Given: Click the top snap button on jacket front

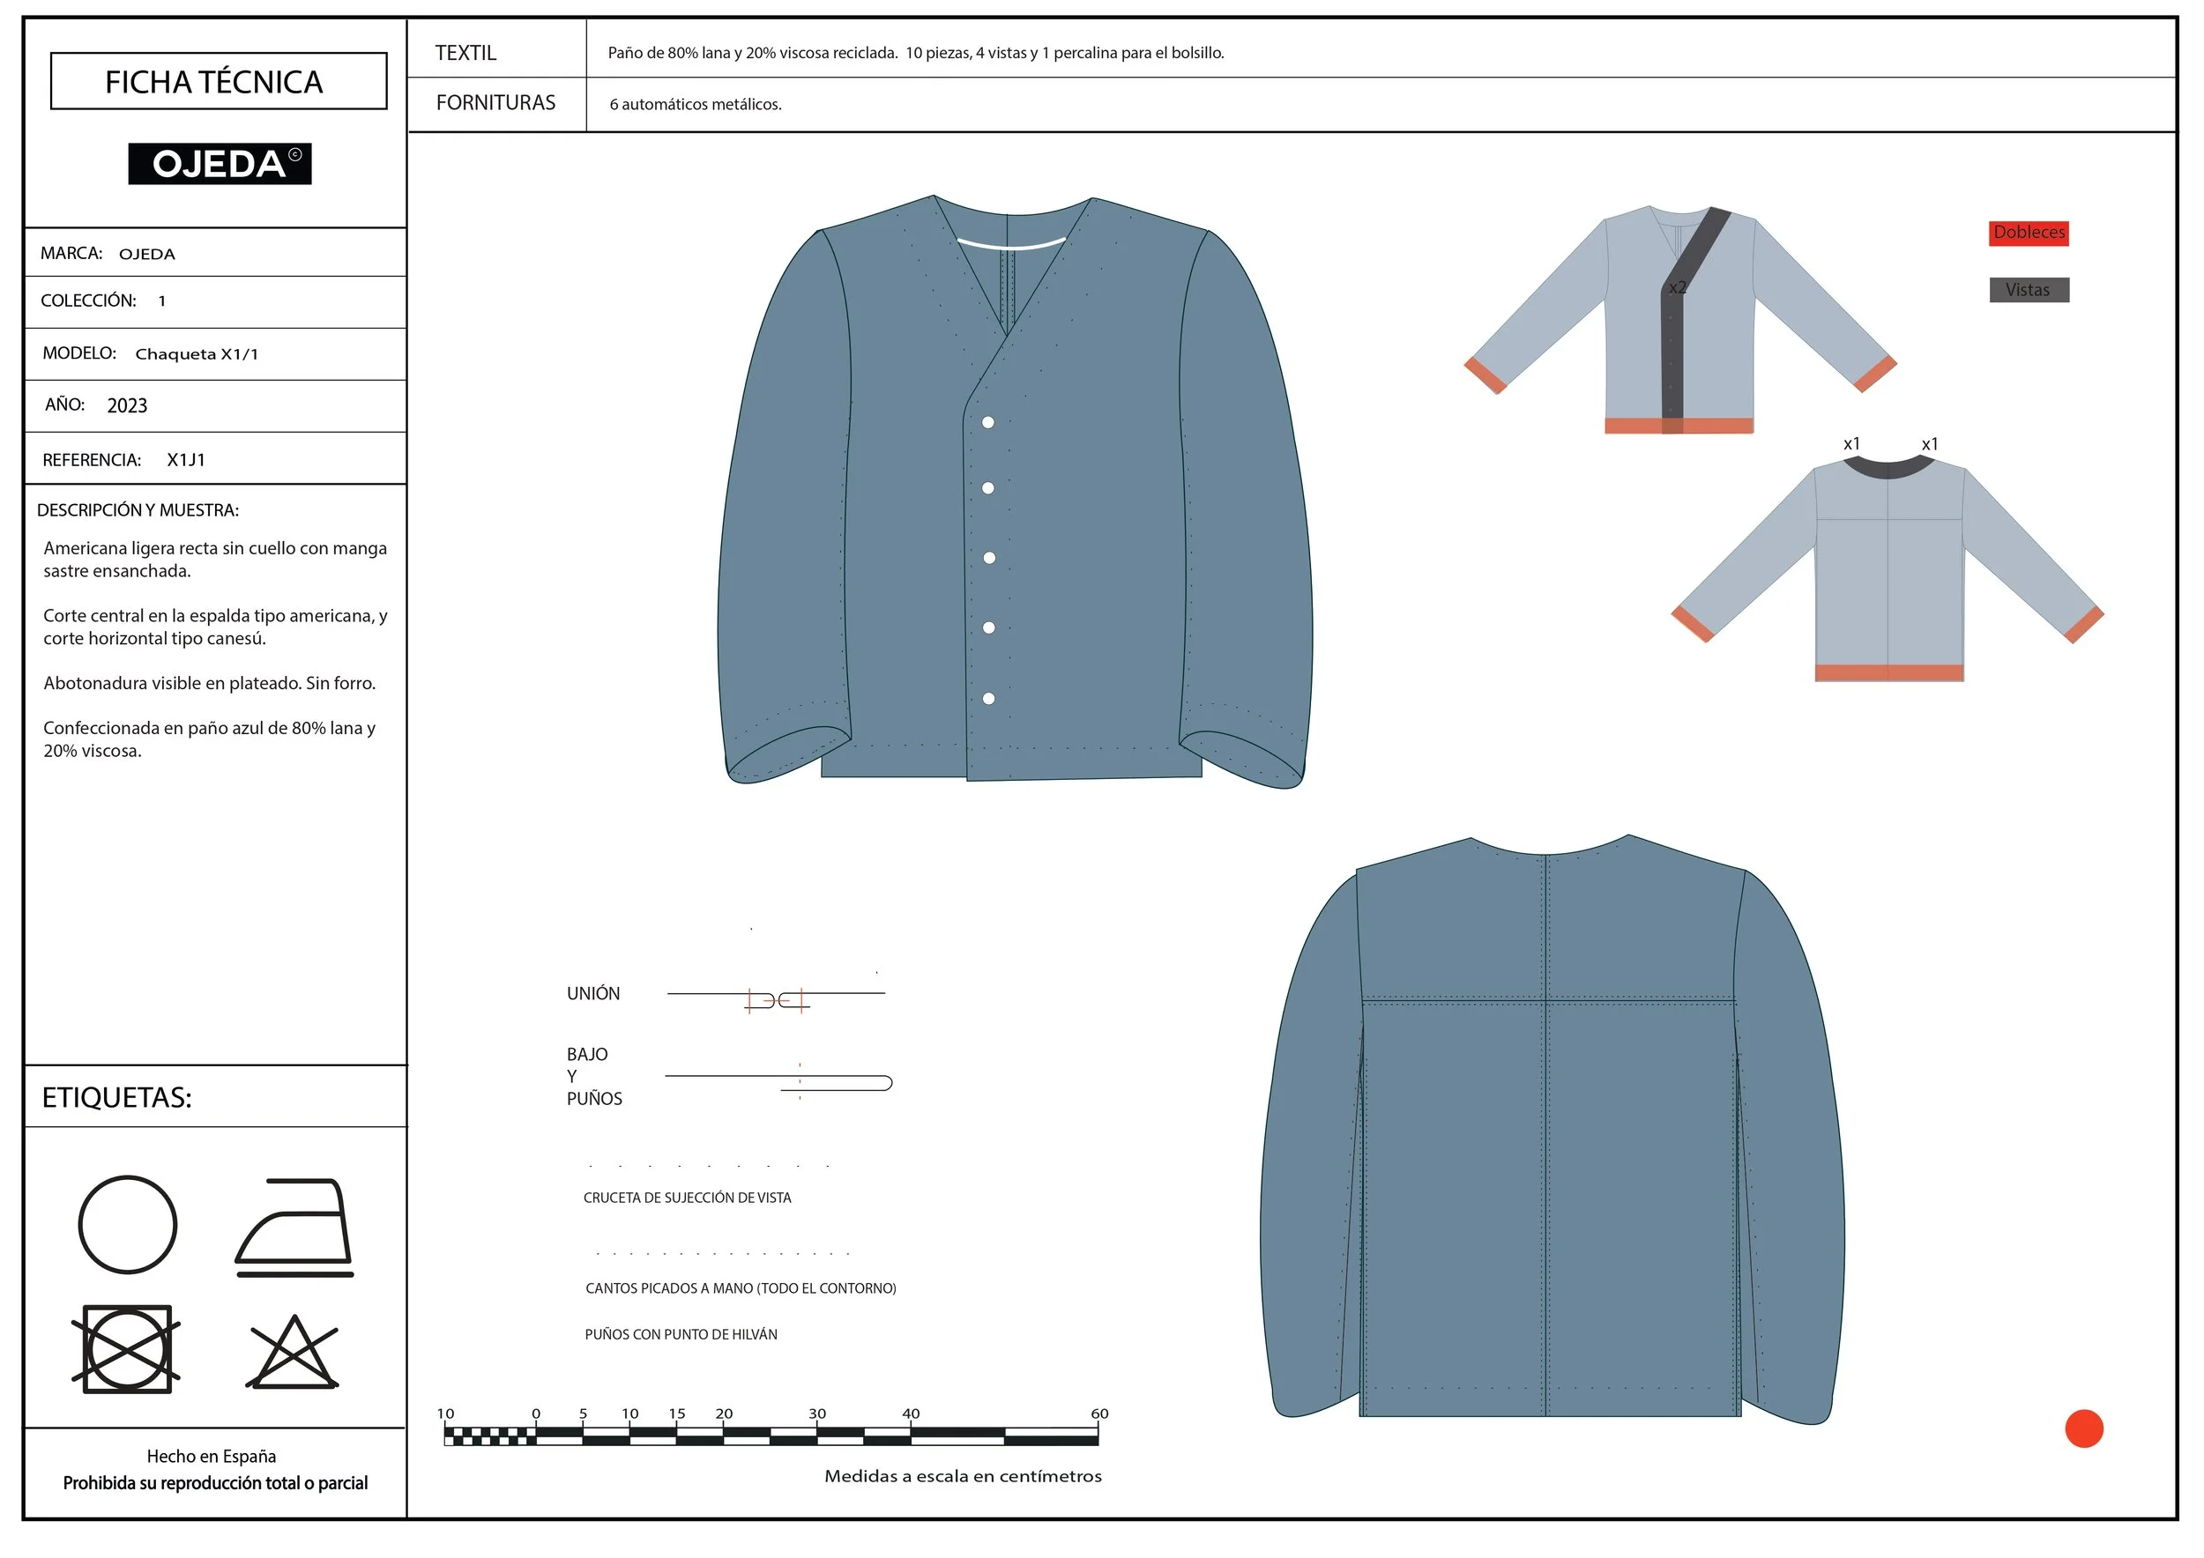Looking at the screenshot, I should [987, 422].
